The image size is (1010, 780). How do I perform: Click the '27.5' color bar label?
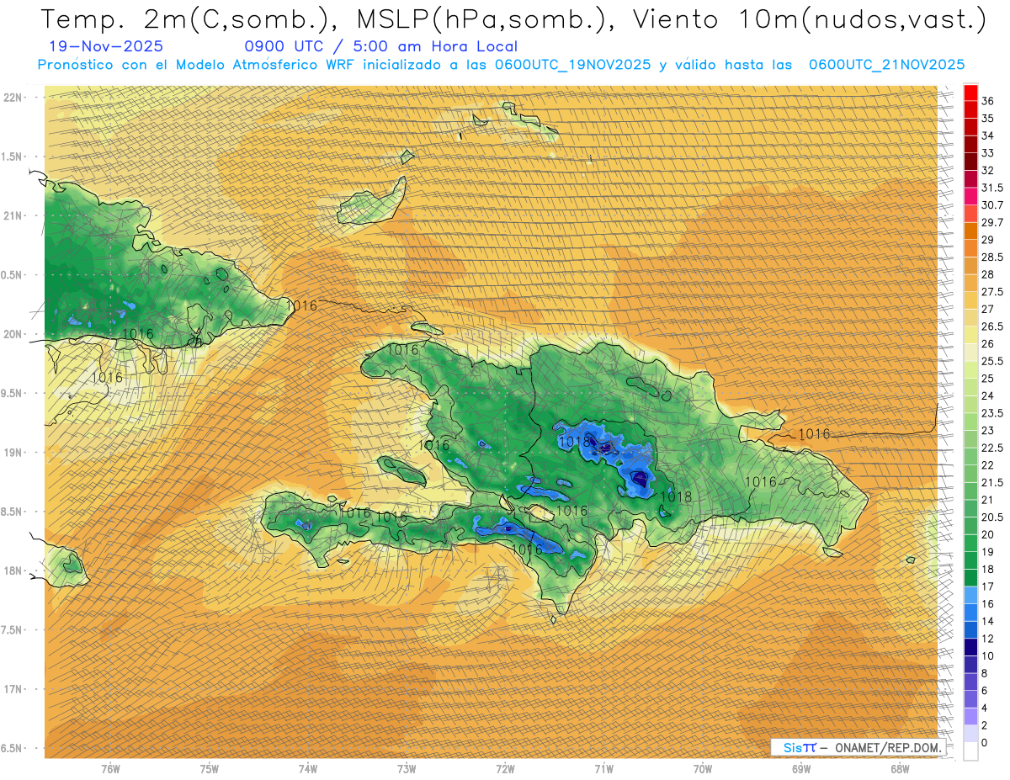click(992, 292)
